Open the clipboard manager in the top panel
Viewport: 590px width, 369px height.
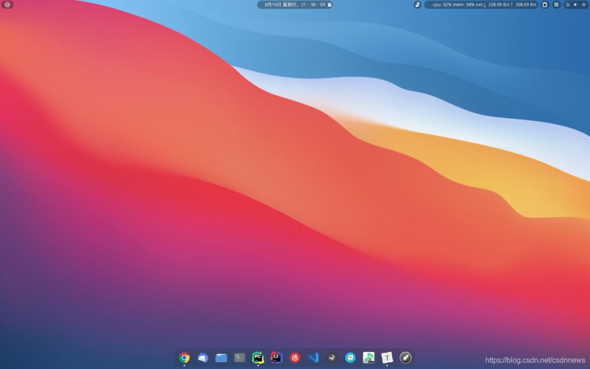[x=545, y=5]
